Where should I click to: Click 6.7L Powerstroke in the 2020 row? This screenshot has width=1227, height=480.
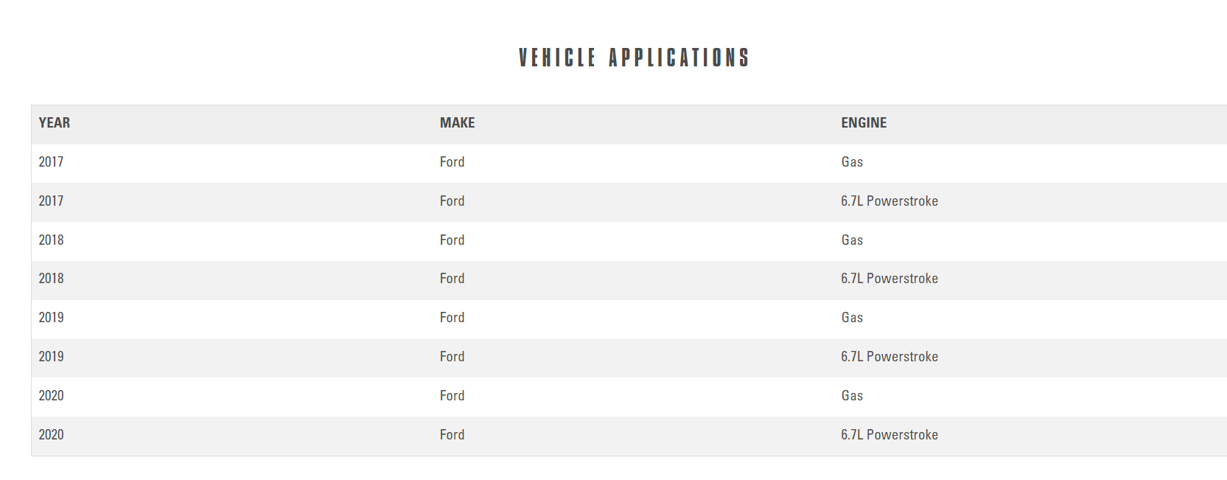(889, 435)
